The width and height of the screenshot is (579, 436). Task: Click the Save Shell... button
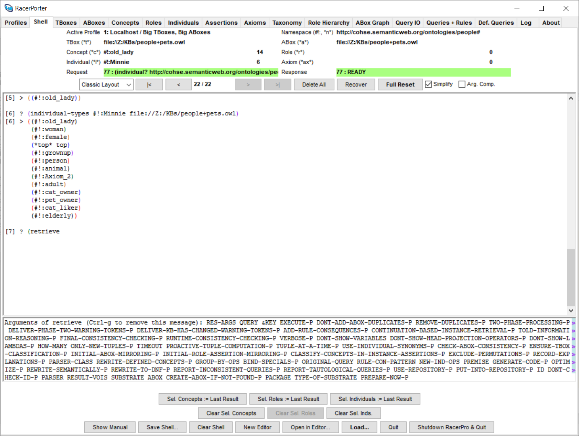tap(162, 427)
